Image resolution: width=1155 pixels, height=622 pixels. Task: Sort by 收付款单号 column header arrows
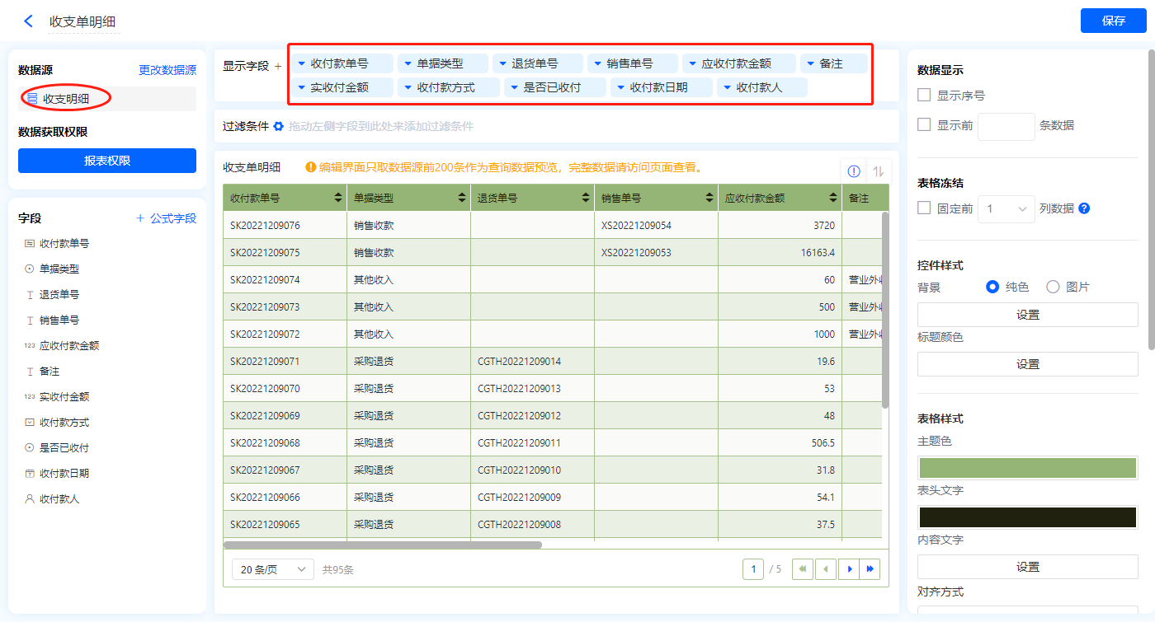pyautogui.click(x=338, y=198)
